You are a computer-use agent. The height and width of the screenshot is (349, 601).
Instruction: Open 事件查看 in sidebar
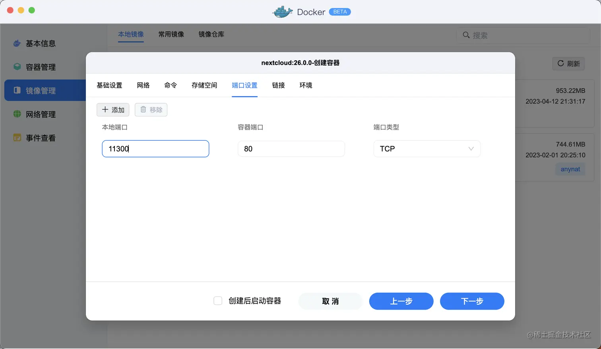41,138
